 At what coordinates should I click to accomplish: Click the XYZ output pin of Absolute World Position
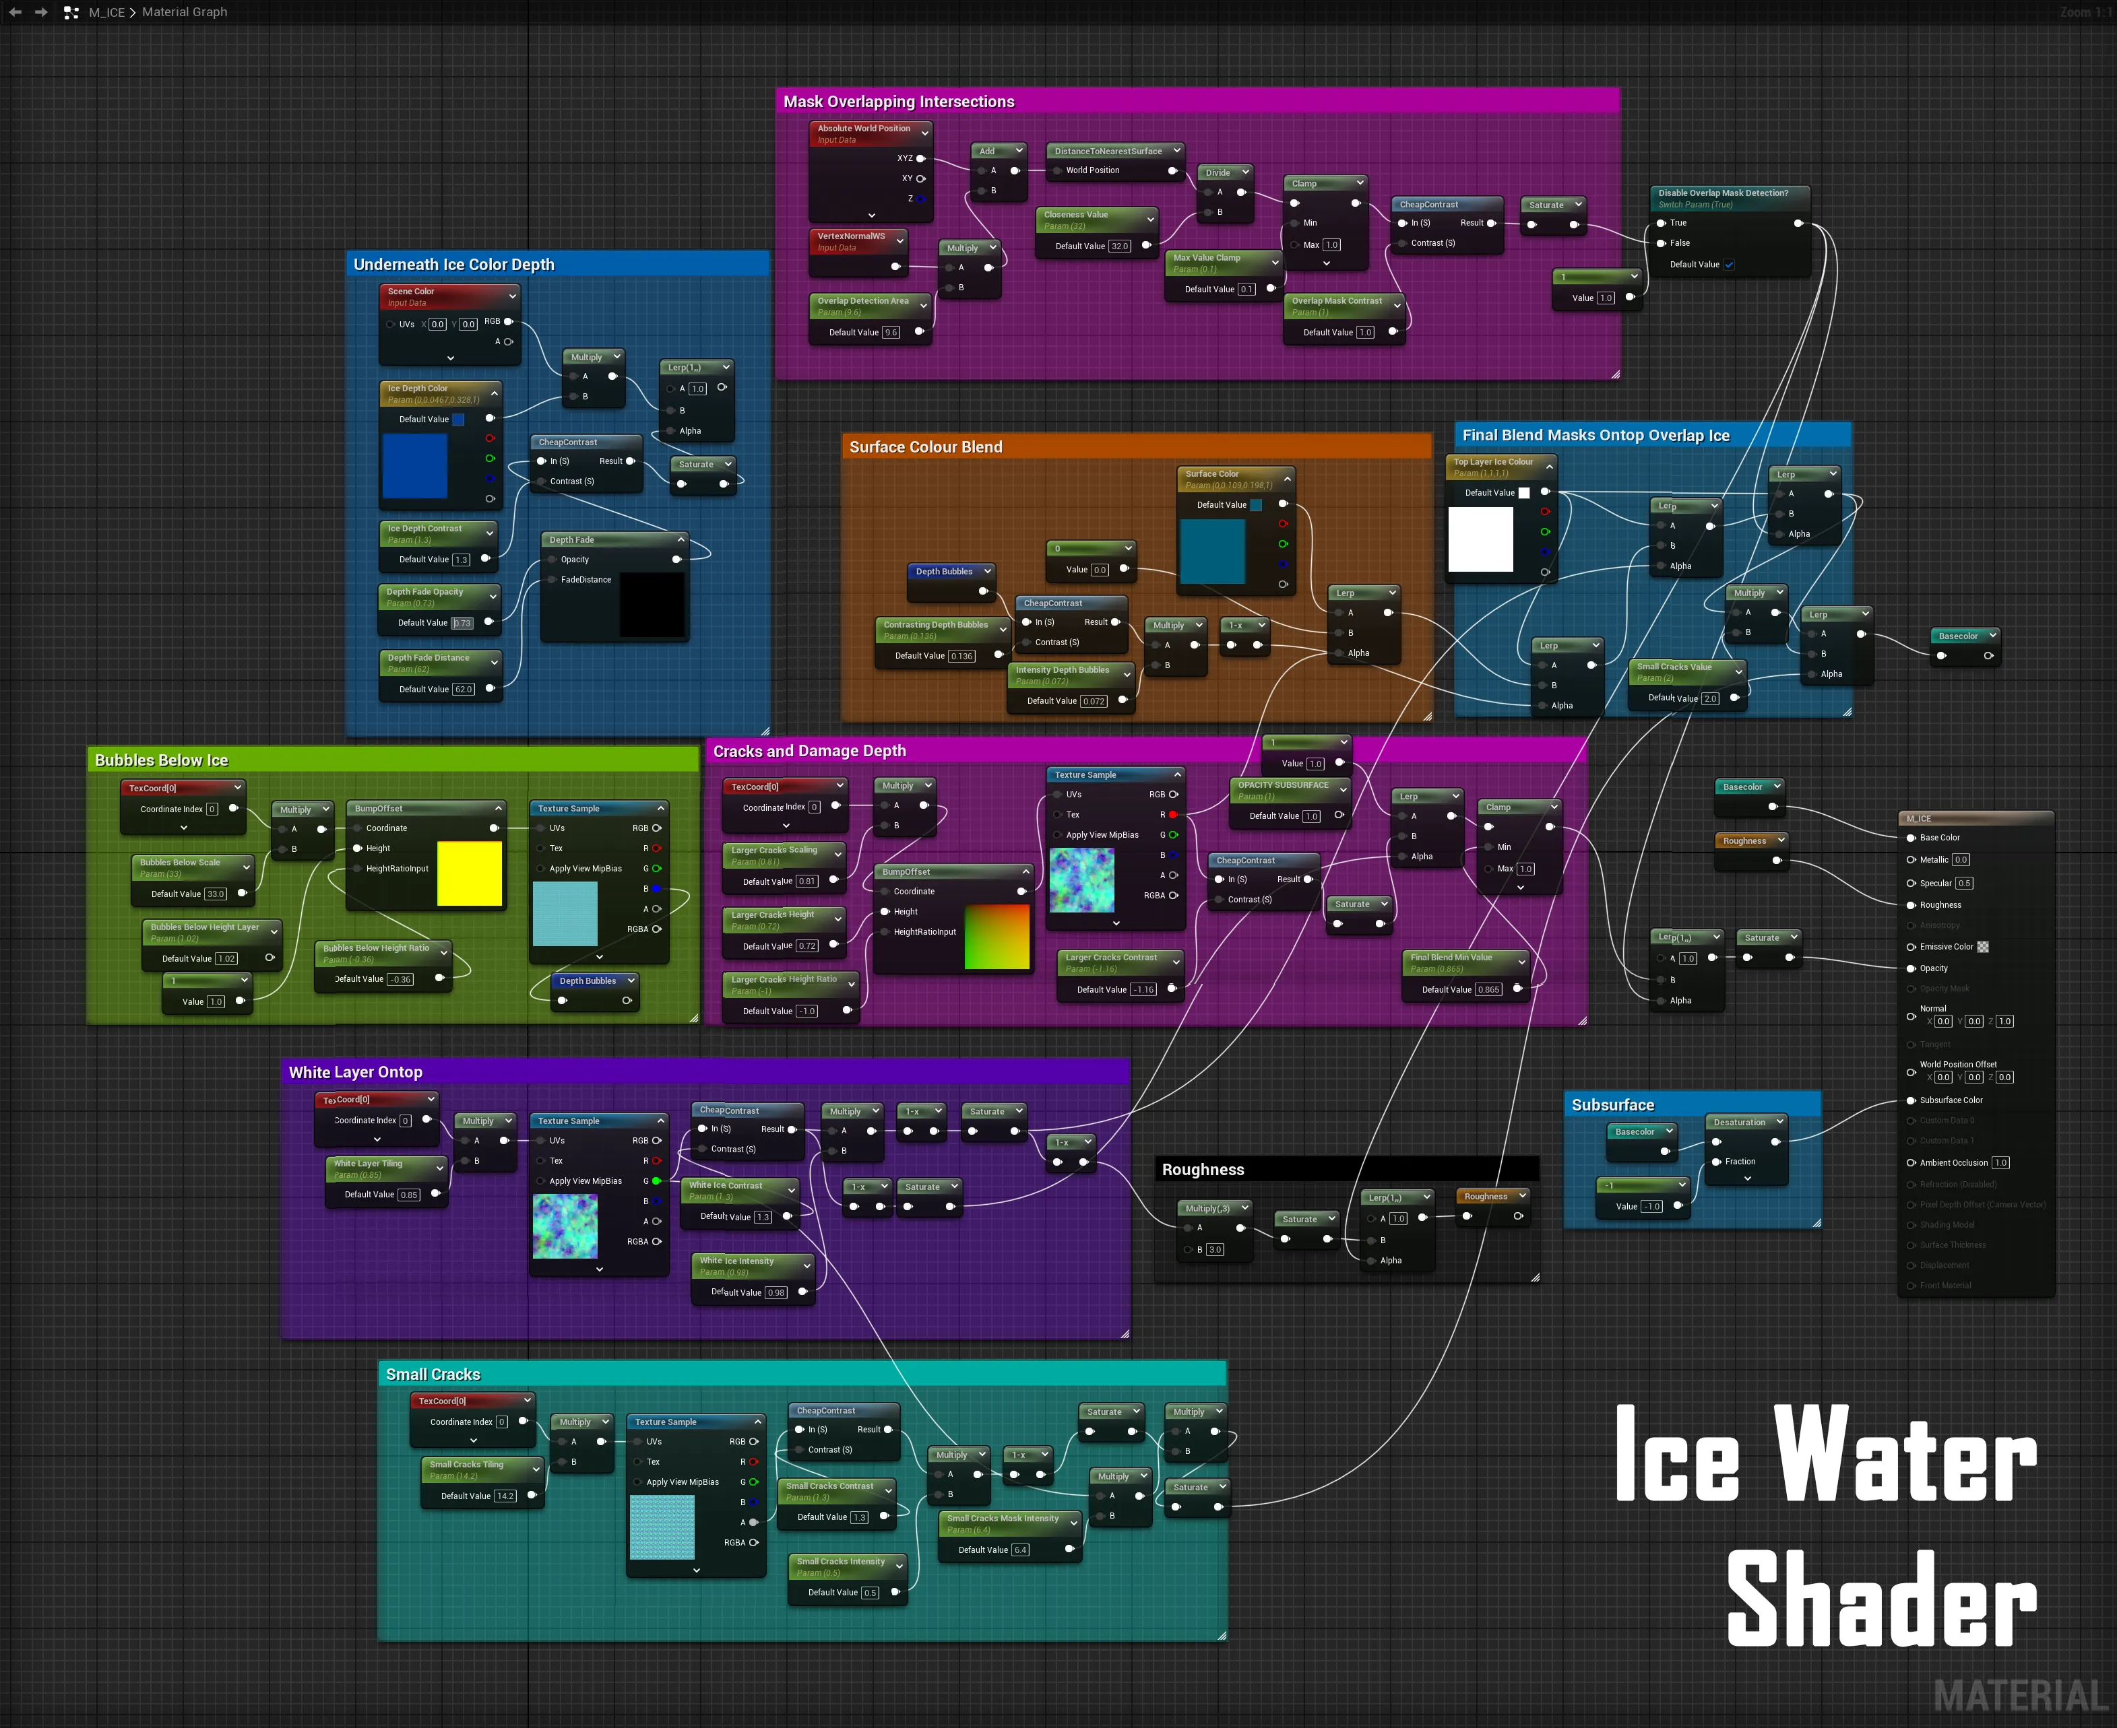920,158
